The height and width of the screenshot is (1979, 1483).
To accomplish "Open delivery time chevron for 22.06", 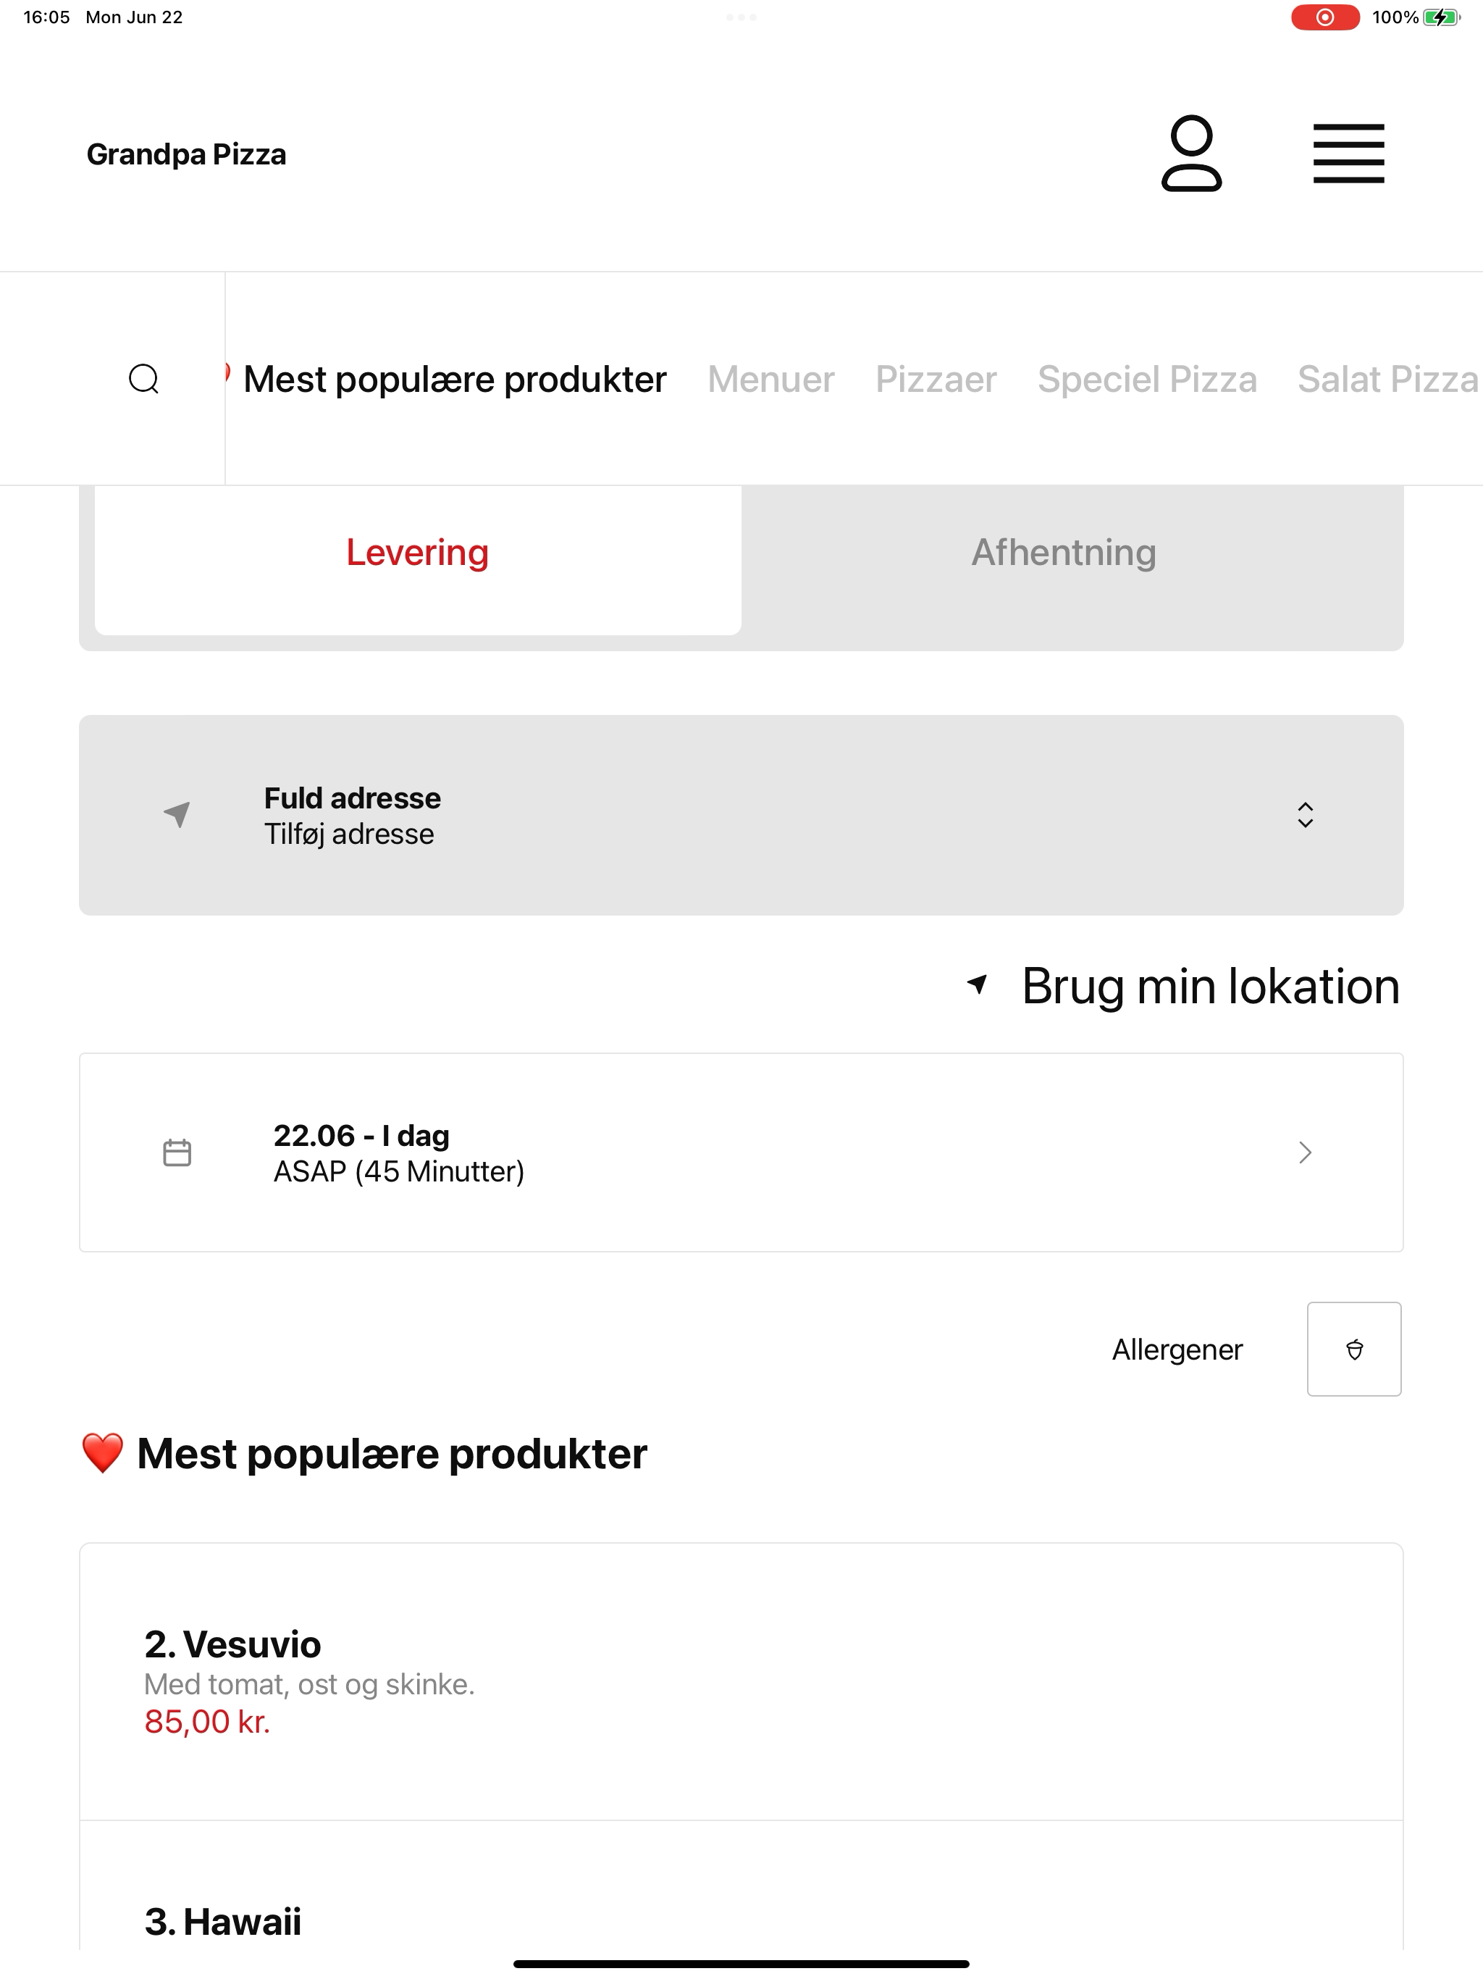I will (1305, 1152).
